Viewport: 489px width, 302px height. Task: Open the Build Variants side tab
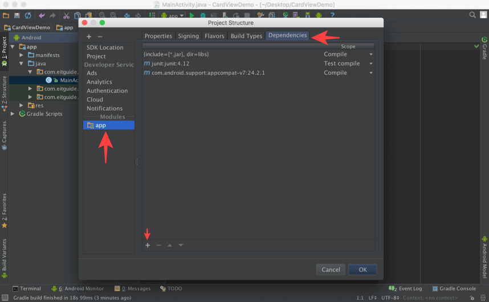5,258
